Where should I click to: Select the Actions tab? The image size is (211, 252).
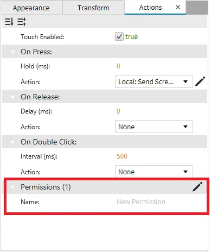[150, 8]
